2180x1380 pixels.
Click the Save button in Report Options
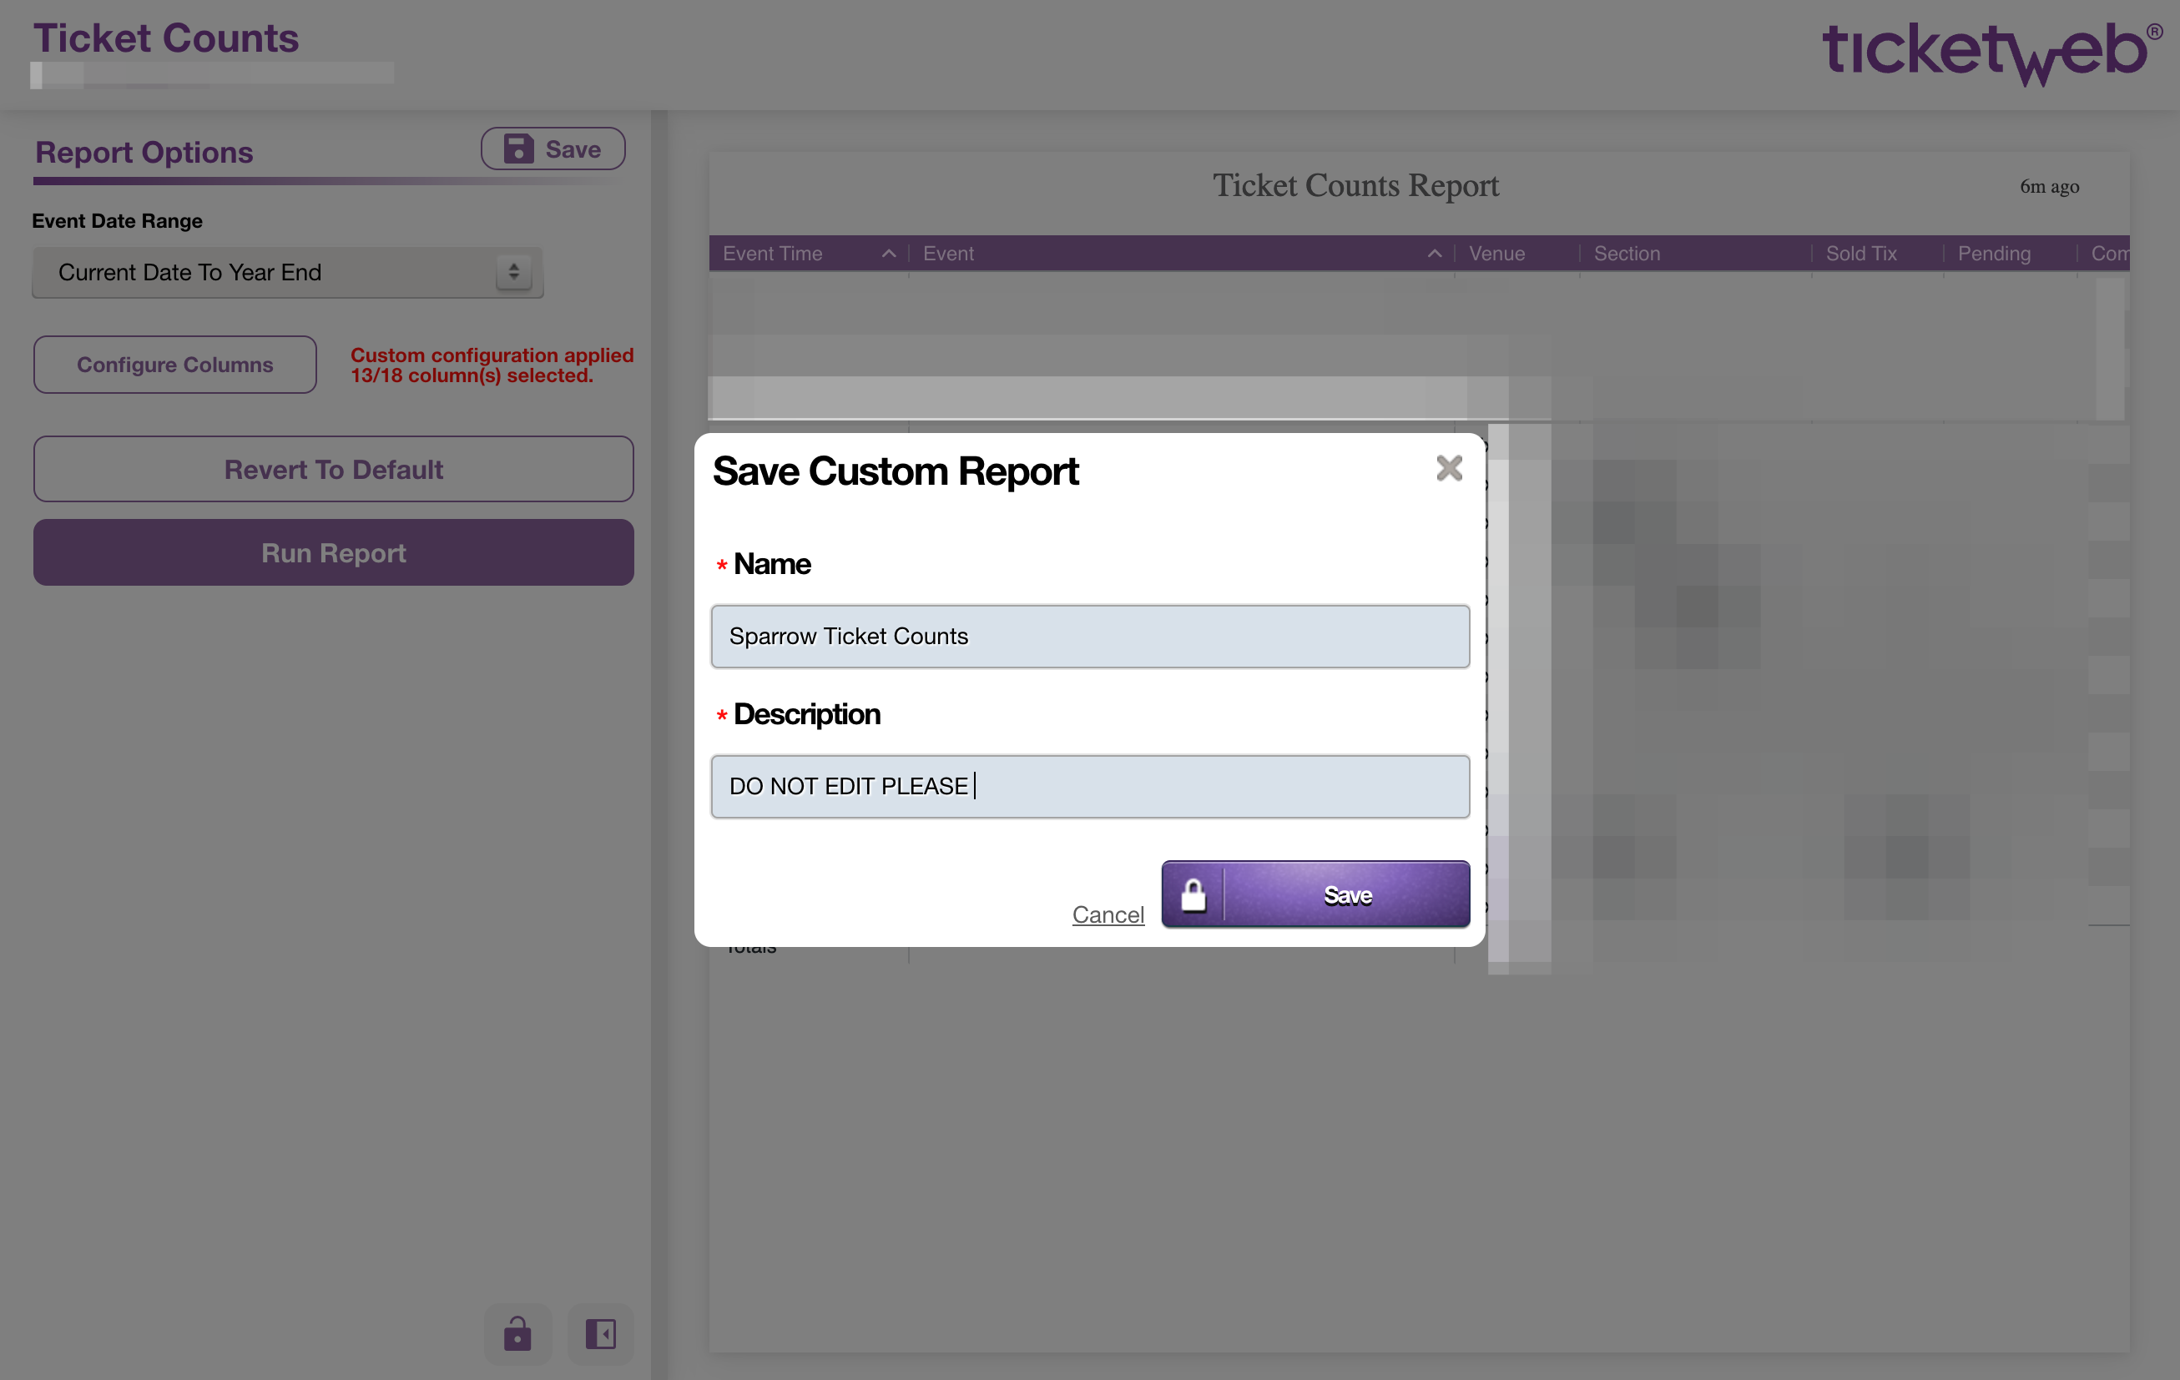[x=553, y=149]
